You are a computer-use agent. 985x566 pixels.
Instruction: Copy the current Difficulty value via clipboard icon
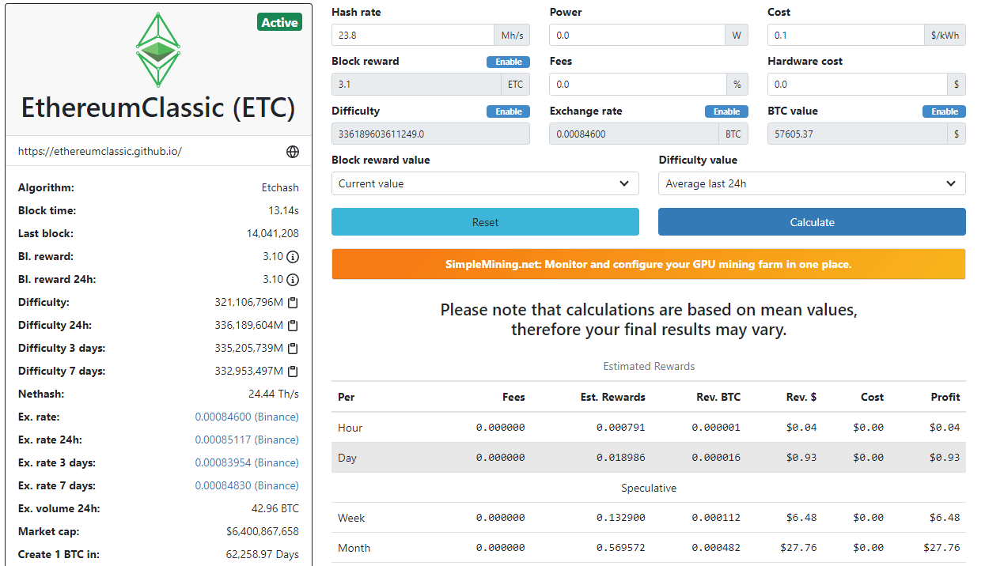tap(293, 303)
